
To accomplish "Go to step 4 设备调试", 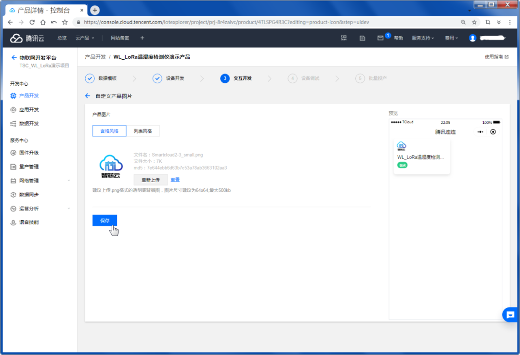I will pos(304,79).
